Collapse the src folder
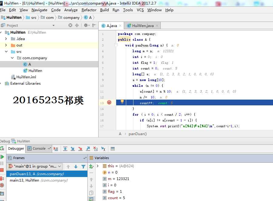This screenshot has height=201, width=273. (6, 52)
